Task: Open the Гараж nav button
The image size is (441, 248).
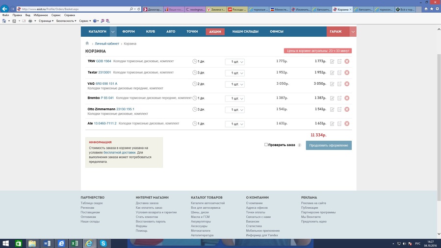Action: coord(336,31)
